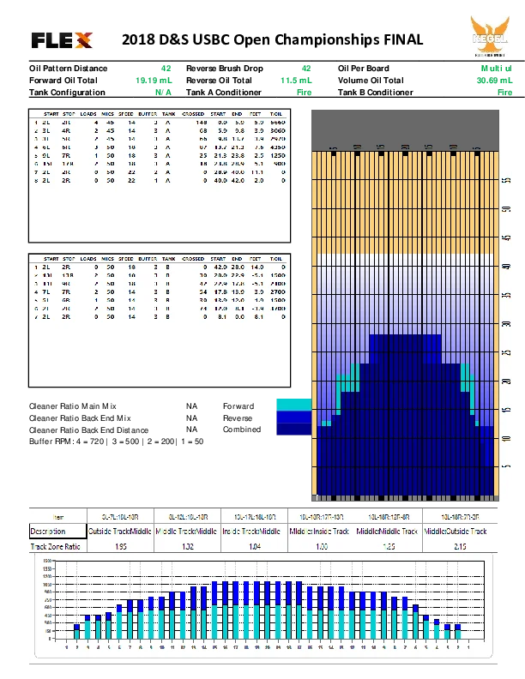
Task: Click the Tank Configuration label
Action: tap(67, 93)
